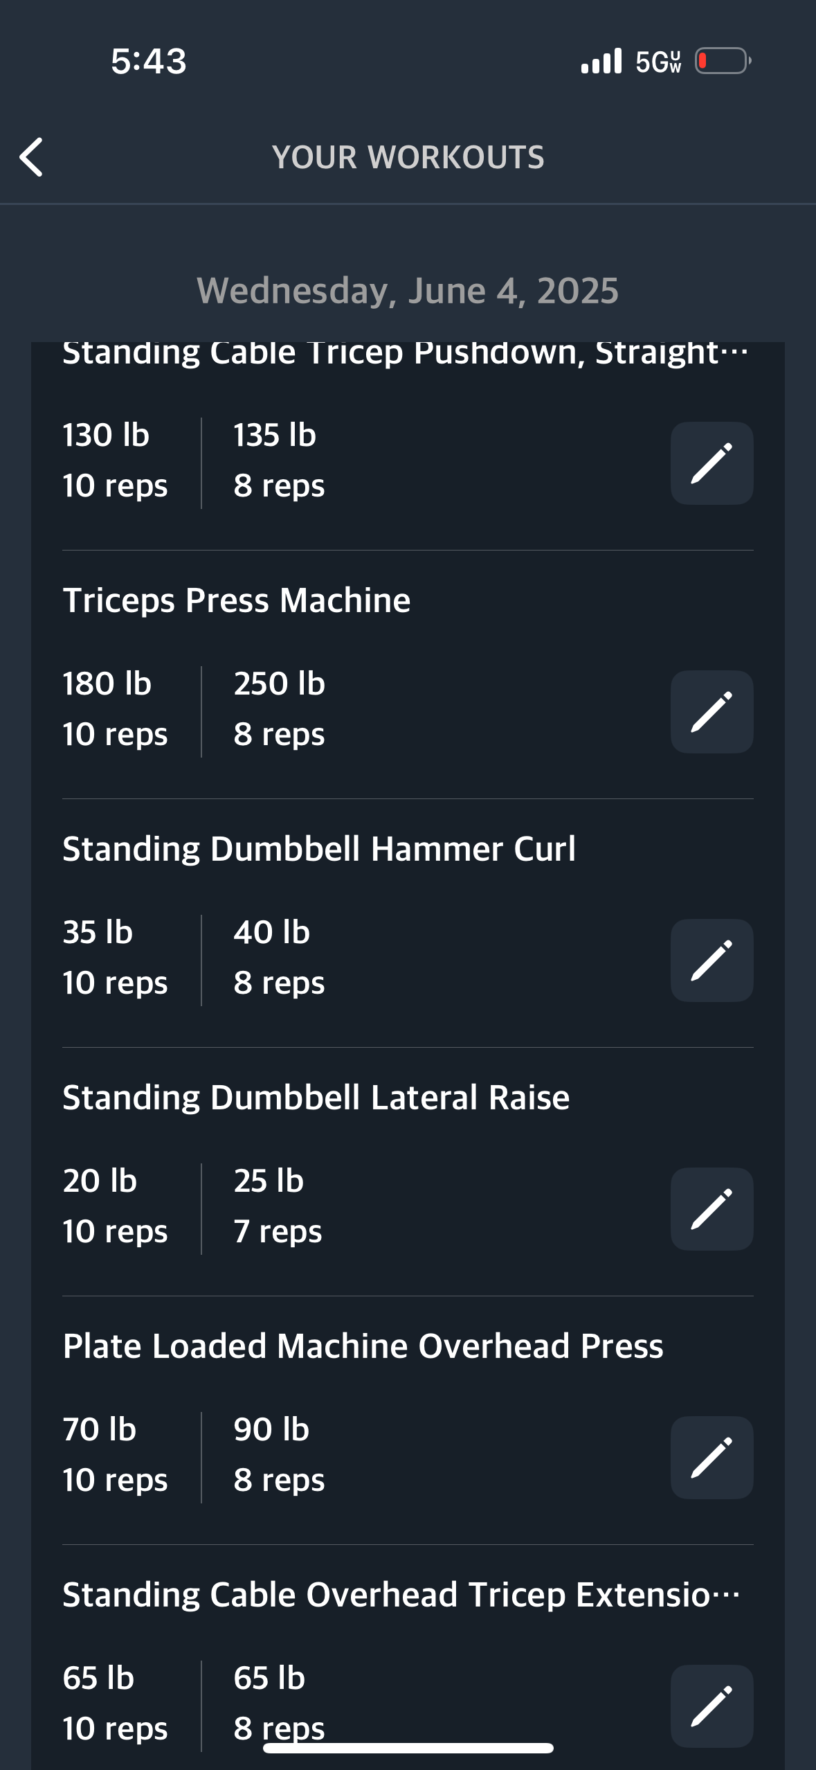The height and width of the screenshot is (1770, 816).
Task: Tap the 90 lb 8 reps set
Action: point(279,1454)
